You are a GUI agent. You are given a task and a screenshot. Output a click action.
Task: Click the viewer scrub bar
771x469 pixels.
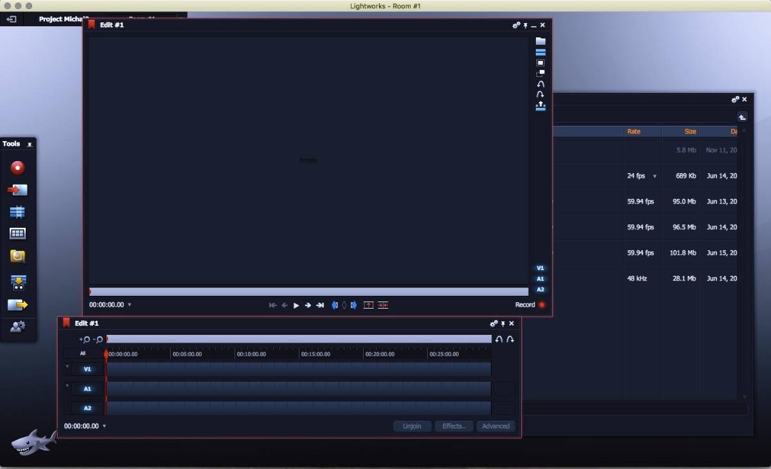(x=308, y=292)
